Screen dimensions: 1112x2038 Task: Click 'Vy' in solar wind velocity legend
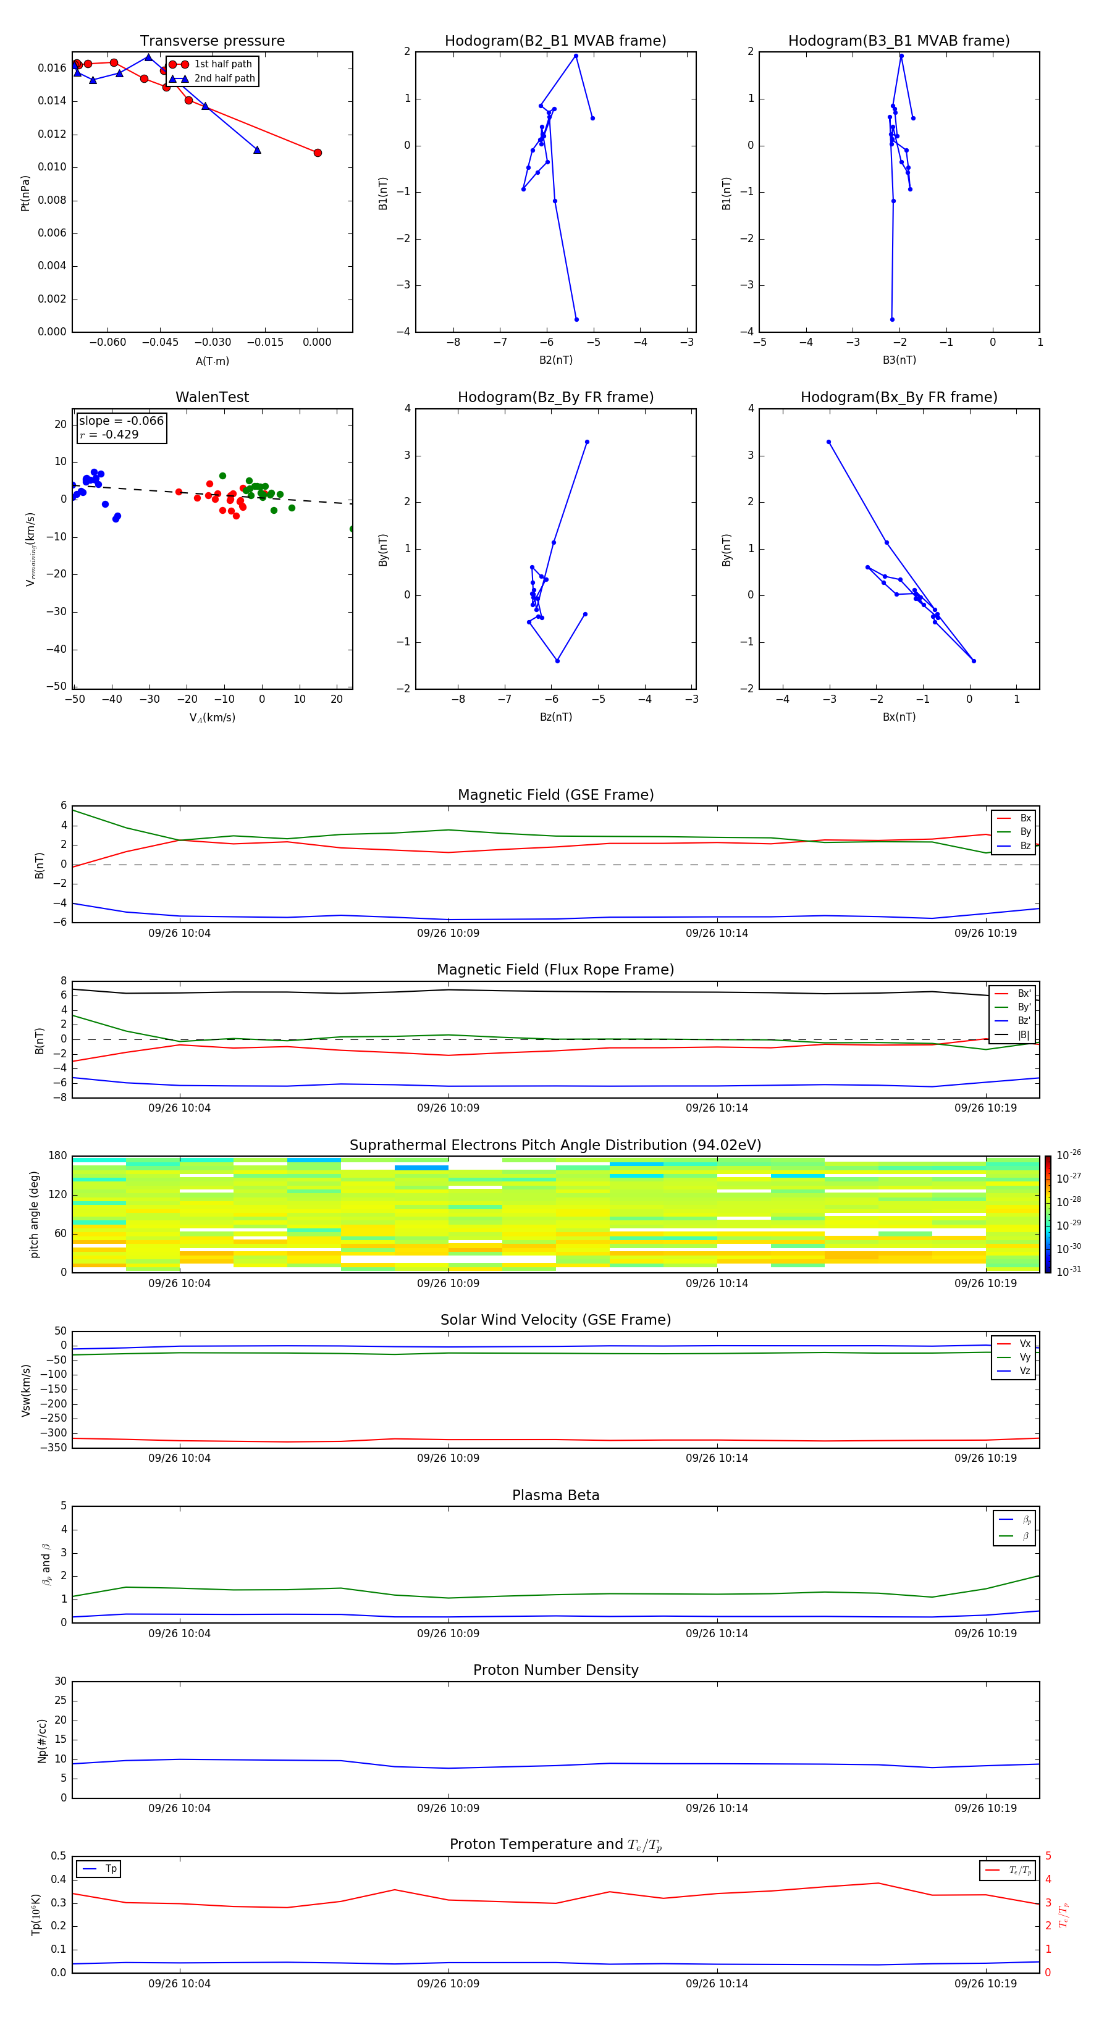1014,1357
